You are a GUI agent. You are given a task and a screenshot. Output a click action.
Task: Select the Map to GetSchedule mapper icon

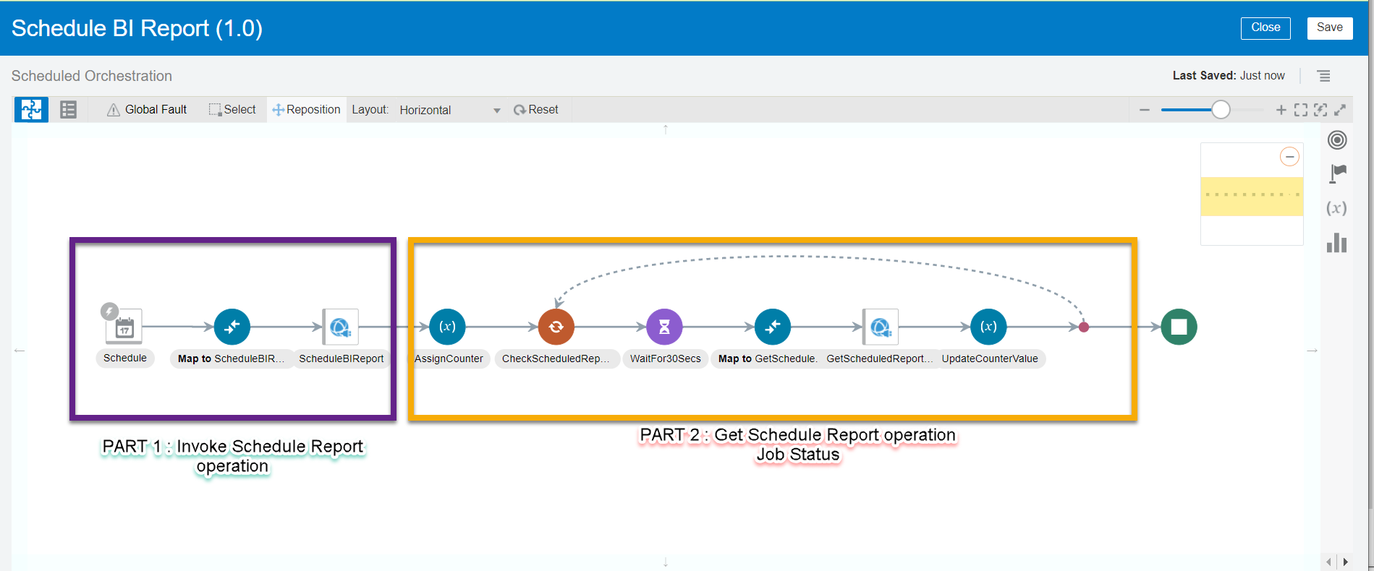(x=772, y=327)
